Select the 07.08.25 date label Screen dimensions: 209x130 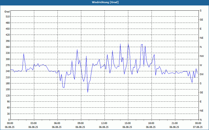point(198,127)
